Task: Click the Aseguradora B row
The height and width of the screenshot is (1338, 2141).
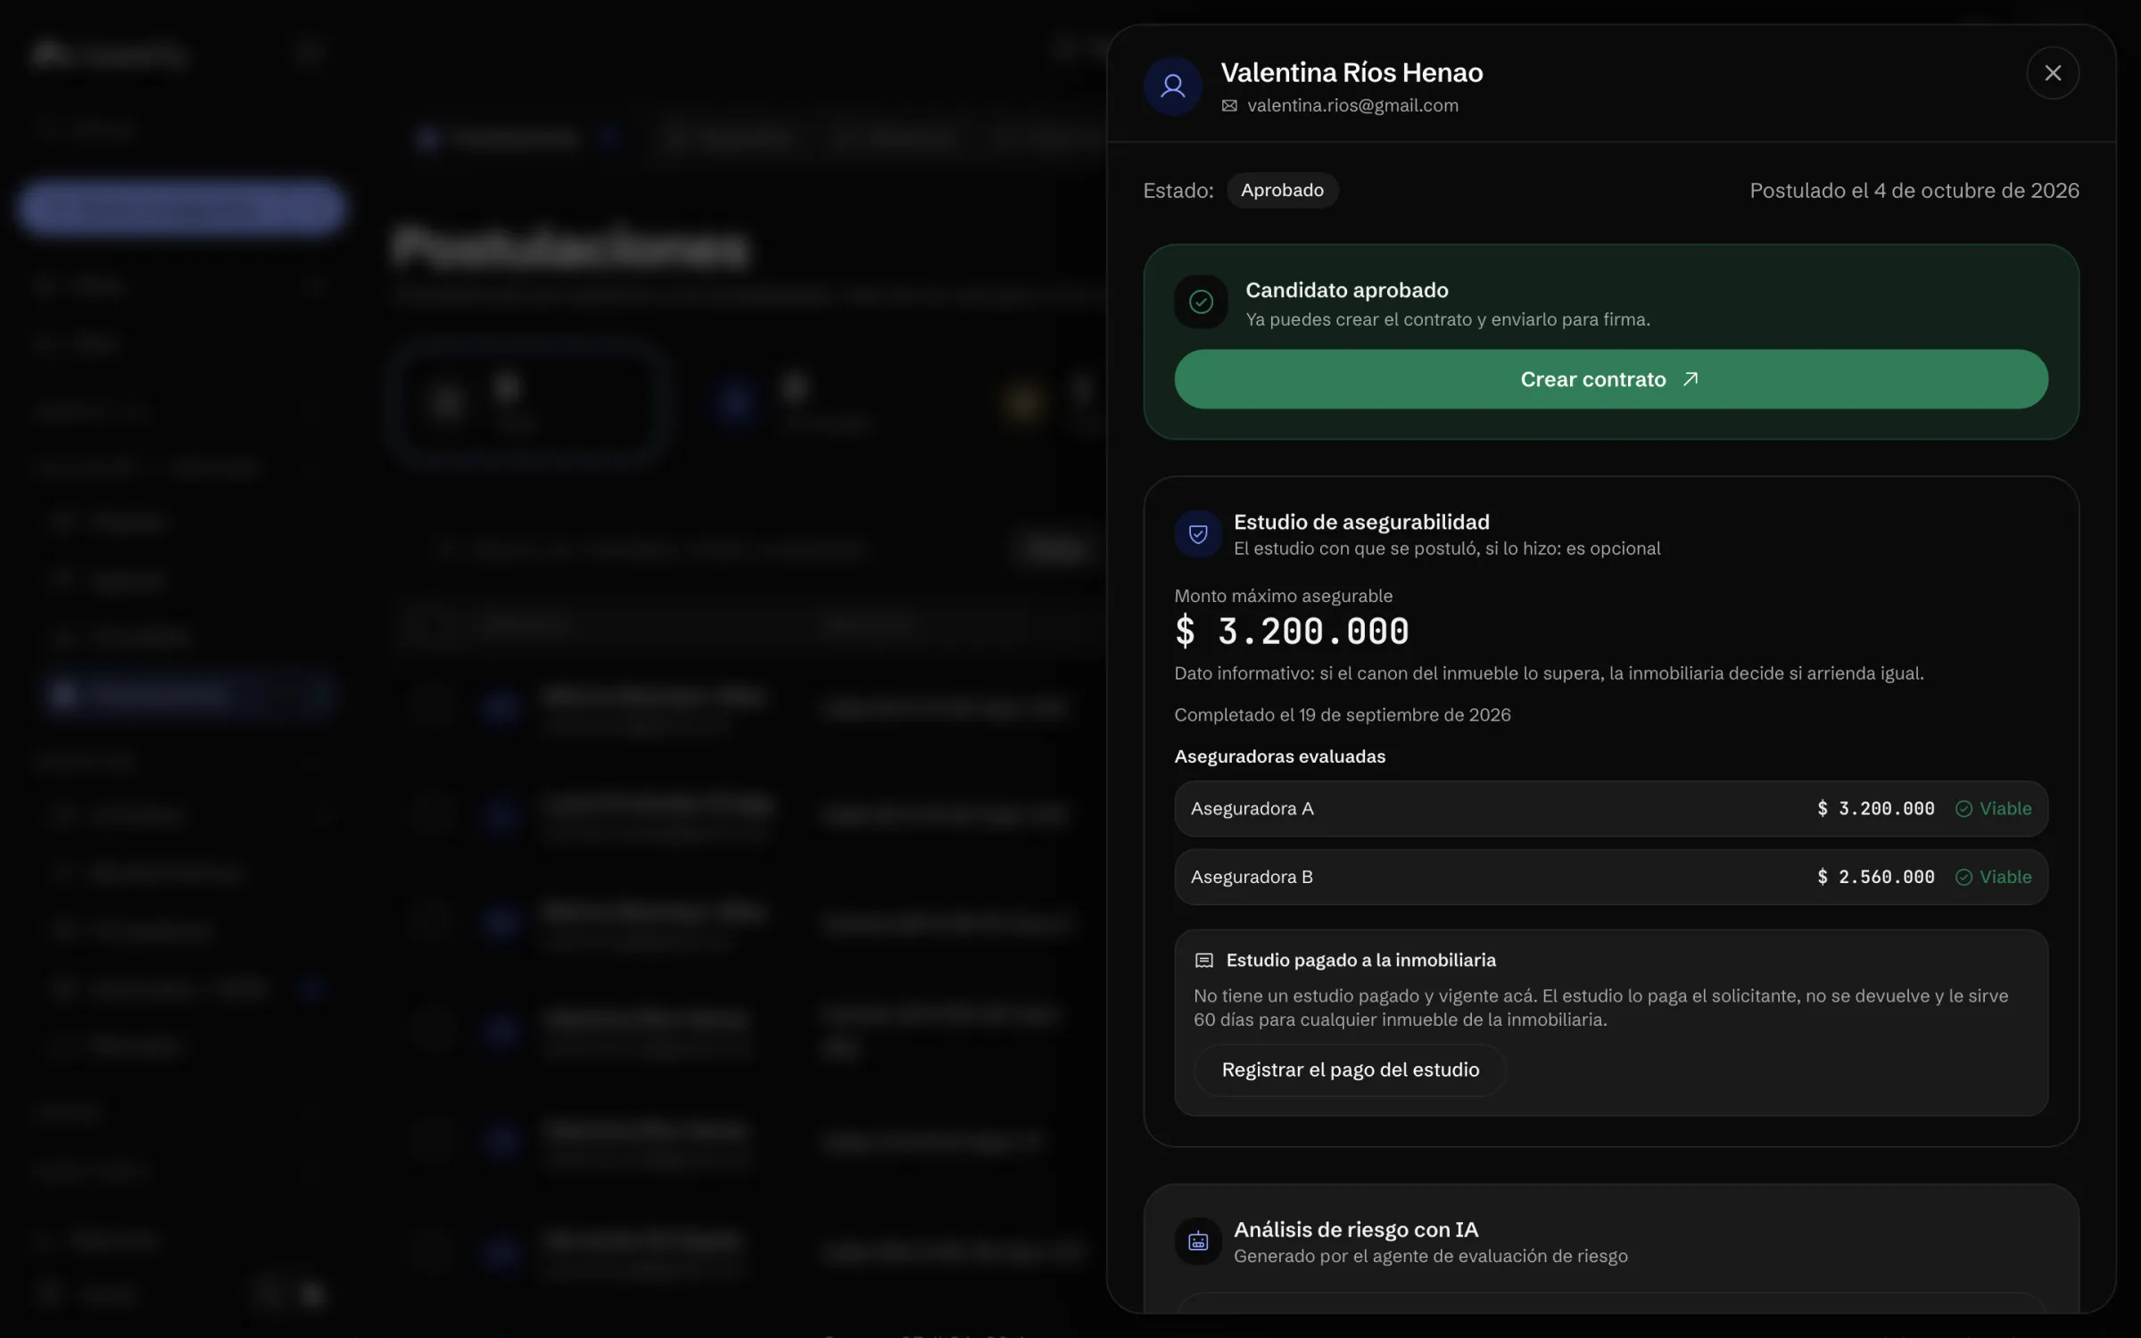Action: pos(1610,878)
